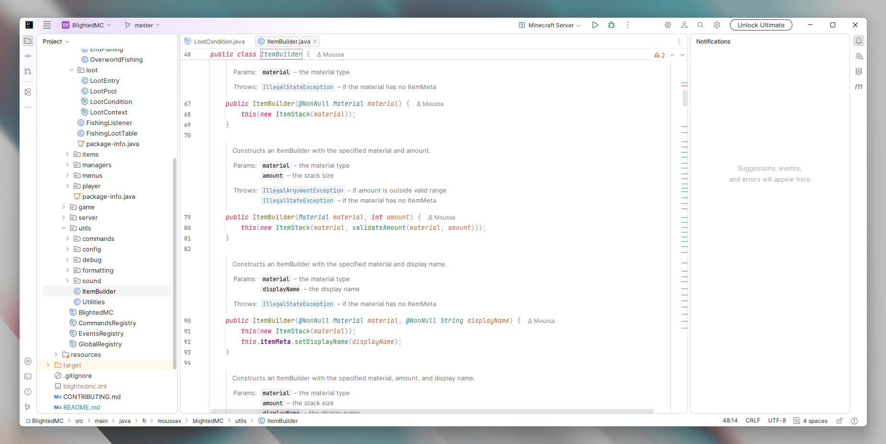This screenshot has height=444, width=886.
Task: Start Debug with the bug icon
Action: (611, 25)
